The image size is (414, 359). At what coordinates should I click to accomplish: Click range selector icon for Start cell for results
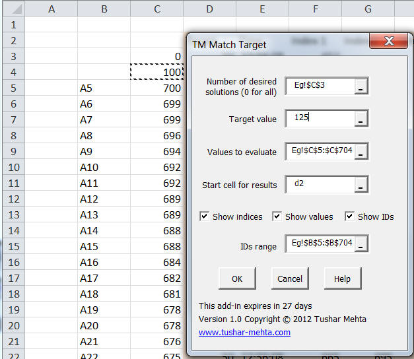click(x=360, y=185)
